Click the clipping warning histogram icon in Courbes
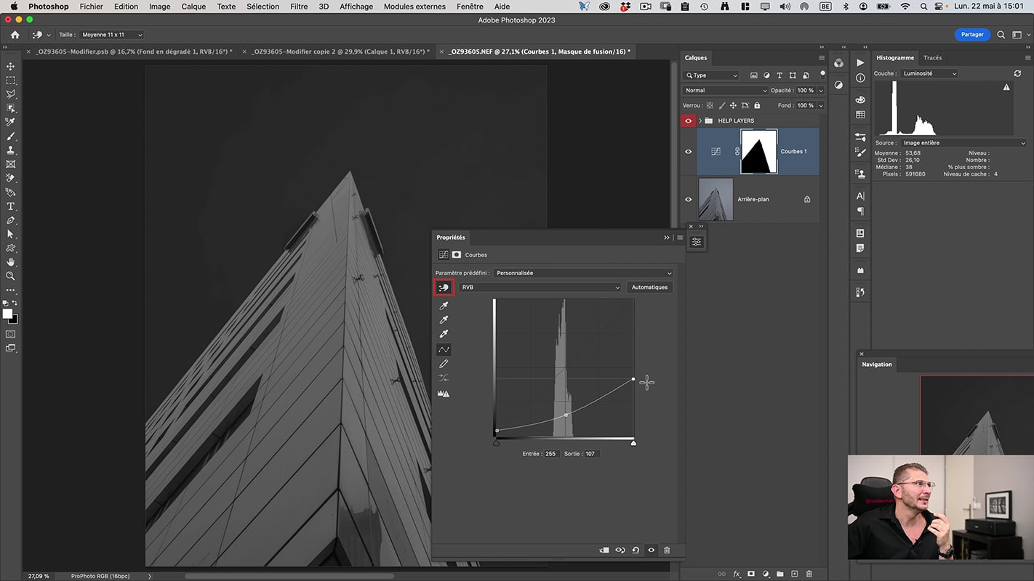The height and width of the screenshot is (581, 1034). click(444, 393)
